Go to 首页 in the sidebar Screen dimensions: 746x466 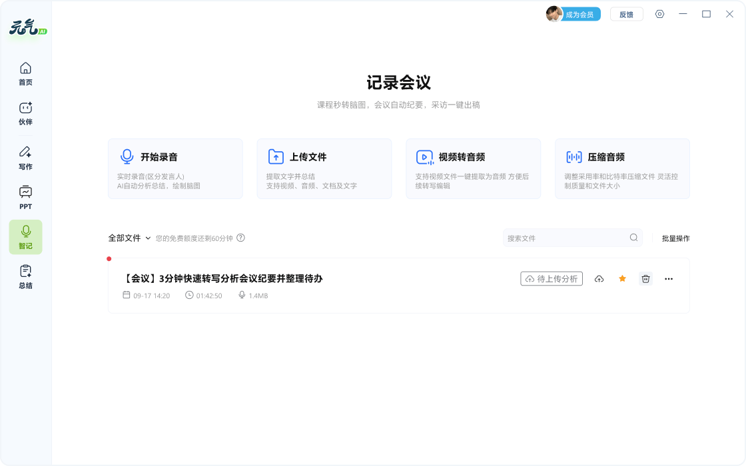(25, 73)
